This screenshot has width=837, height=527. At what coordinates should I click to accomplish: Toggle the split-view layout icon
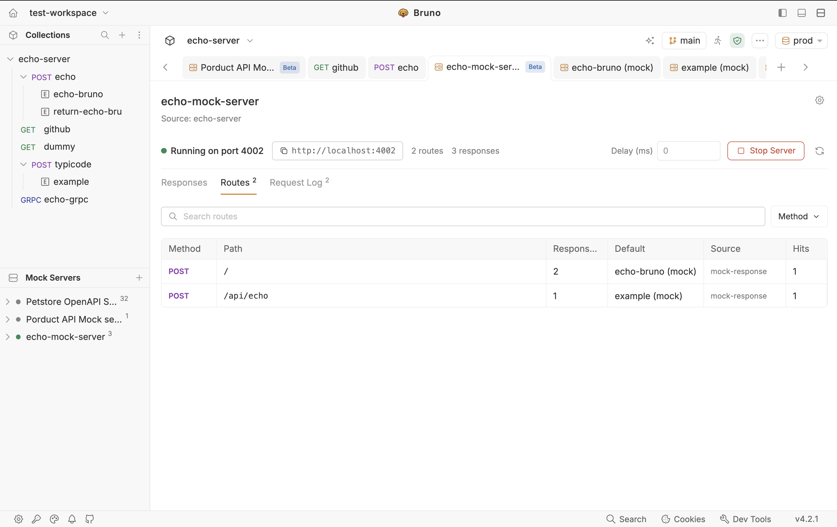tap(820, 13)
